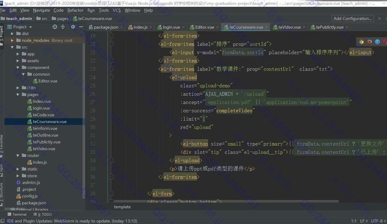387x224 pixels.
Task: Toggle the 1: Project side panel
Action: [x=2, y=35]
